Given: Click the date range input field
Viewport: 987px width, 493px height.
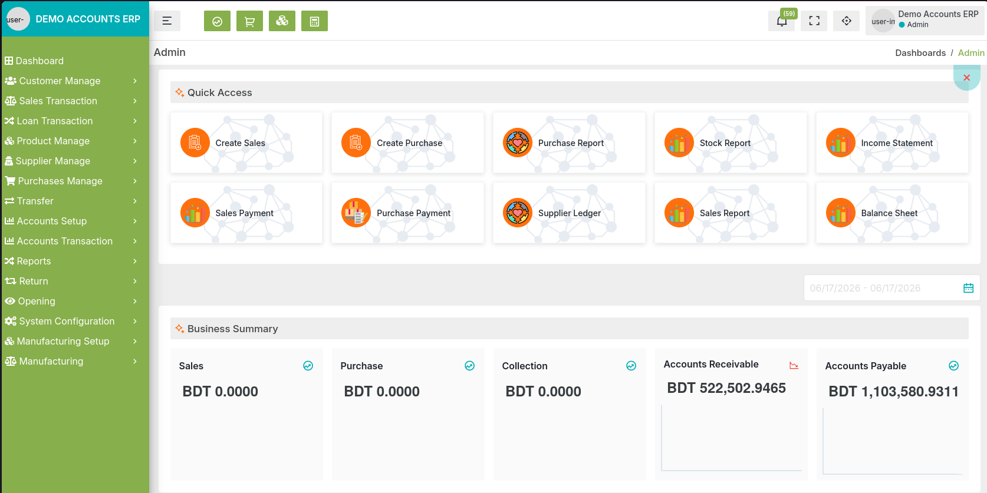Looking at the screenshot, I should coord(891,288).
